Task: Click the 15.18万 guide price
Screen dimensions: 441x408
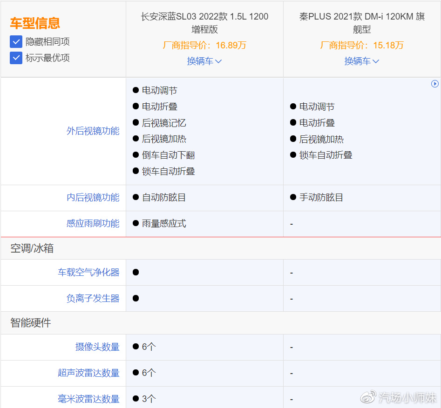Action: [388, 45]
